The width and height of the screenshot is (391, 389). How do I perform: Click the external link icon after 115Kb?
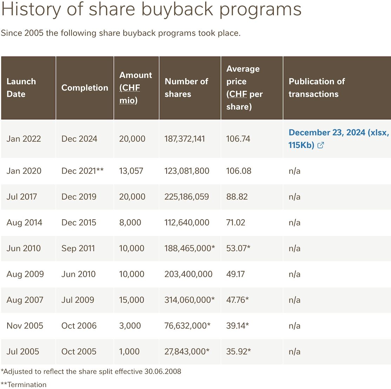(x=321, y=145)
